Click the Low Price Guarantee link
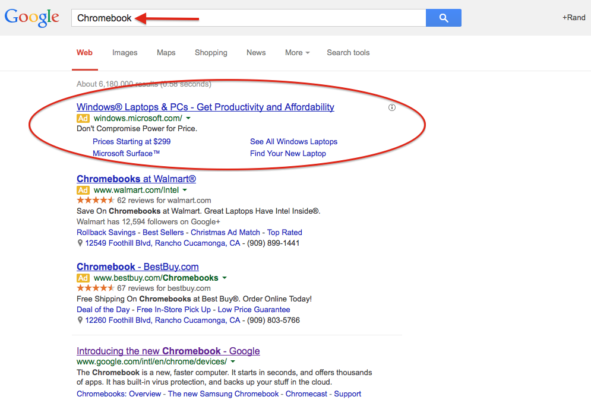591x403 pixels. click(254, 310)
